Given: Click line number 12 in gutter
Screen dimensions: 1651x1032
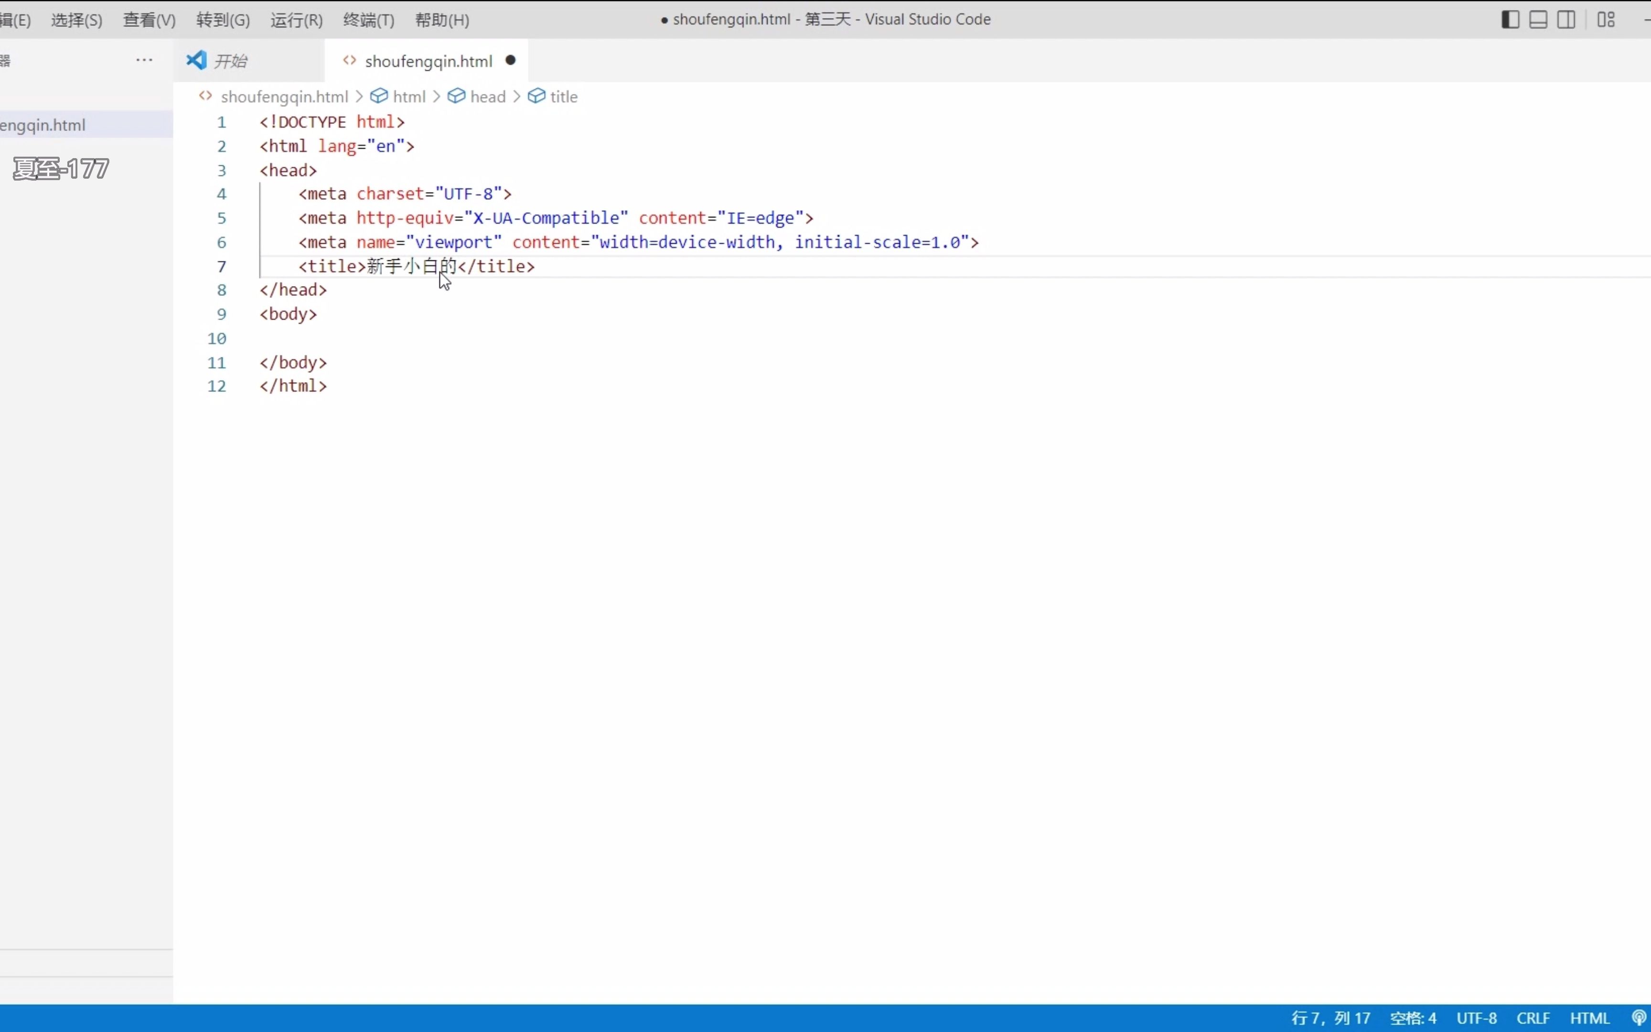Looking at the screenshot, I should pyautogui.click(x=217, y=387).
